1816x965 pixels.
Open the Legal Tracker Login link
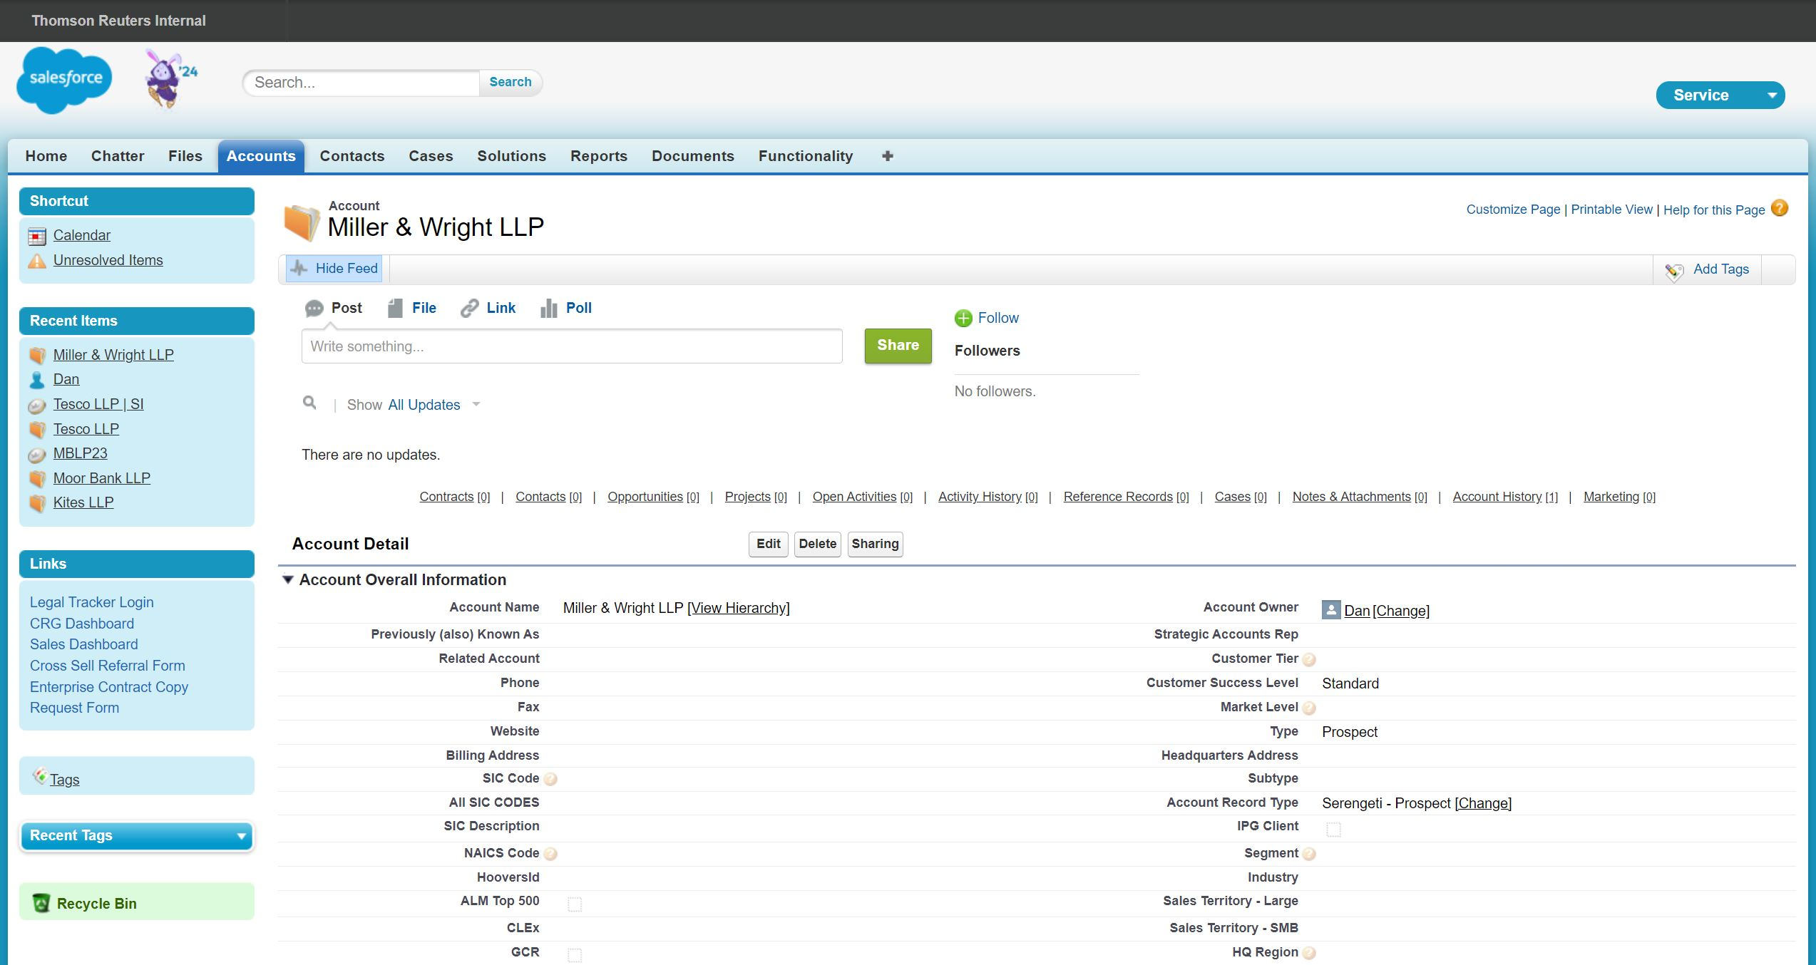point(91,602)
